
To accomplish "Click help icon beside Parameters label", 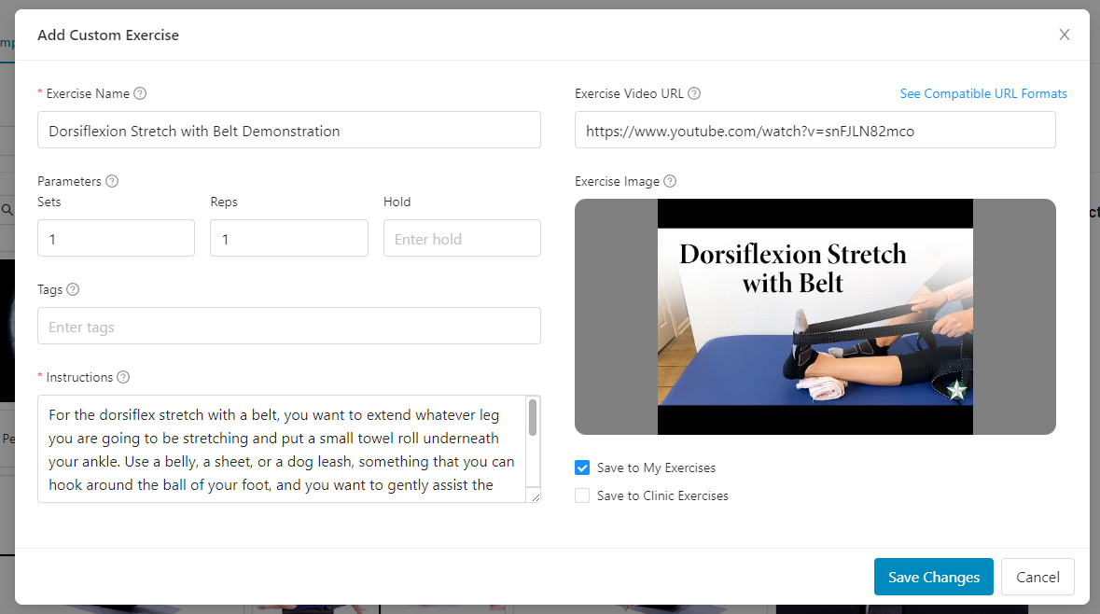I will click(x=112, y=181).
